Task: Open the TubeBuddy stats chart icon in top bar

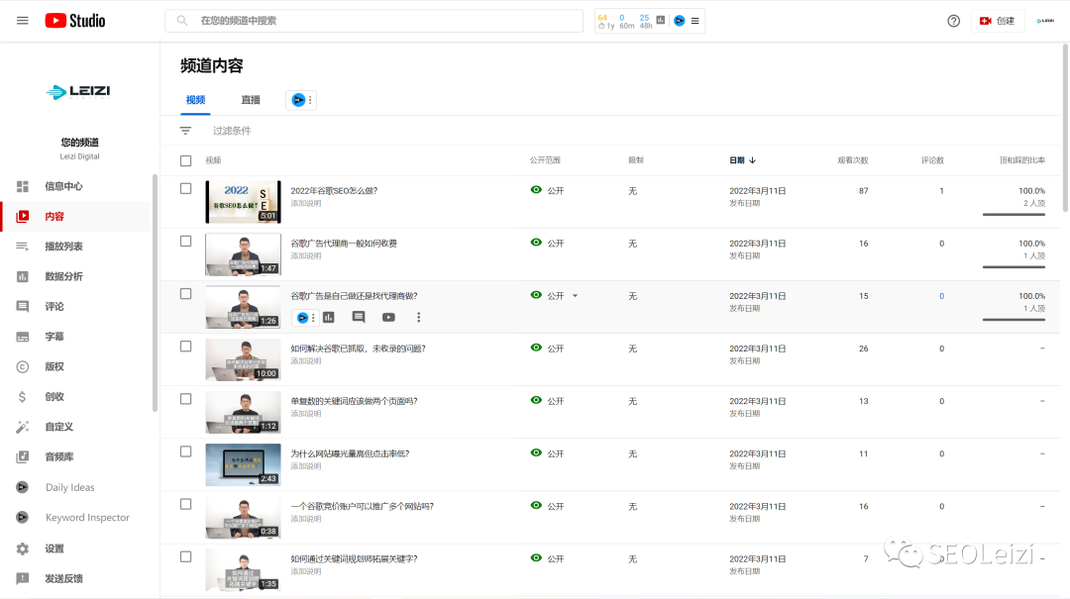Action: coord(661,21)
